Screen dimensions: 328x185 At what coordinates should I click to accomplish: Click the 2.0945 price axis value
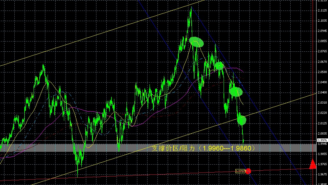click(322, 31)
